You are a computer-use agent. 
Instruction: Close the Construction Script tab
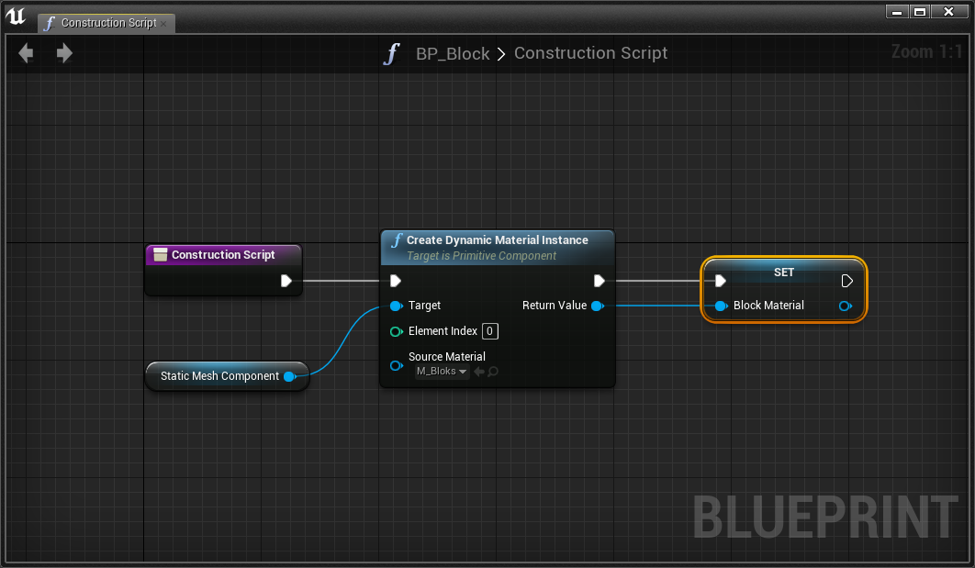click(163, 24)
